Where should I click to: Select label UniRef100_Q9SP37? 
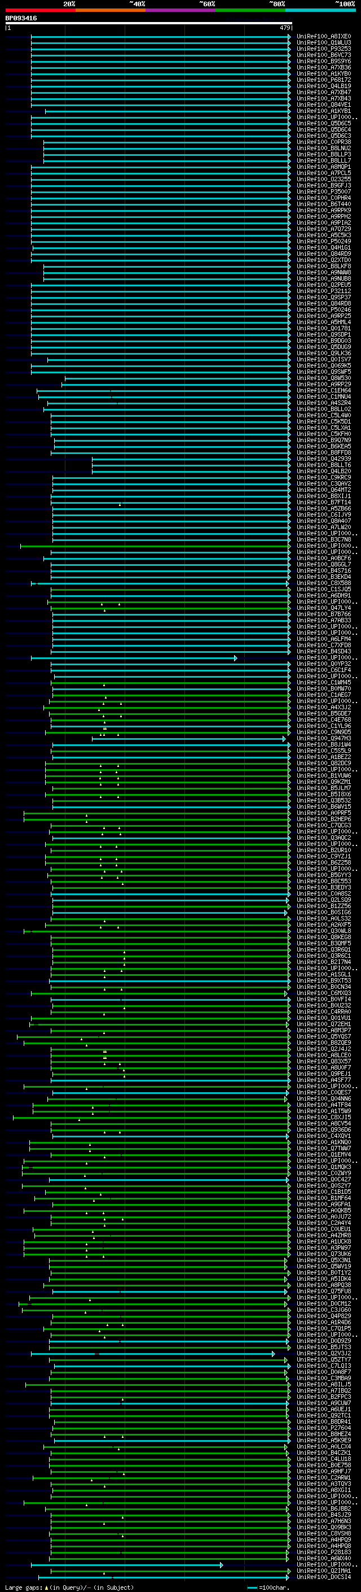[x=324, y=297]
